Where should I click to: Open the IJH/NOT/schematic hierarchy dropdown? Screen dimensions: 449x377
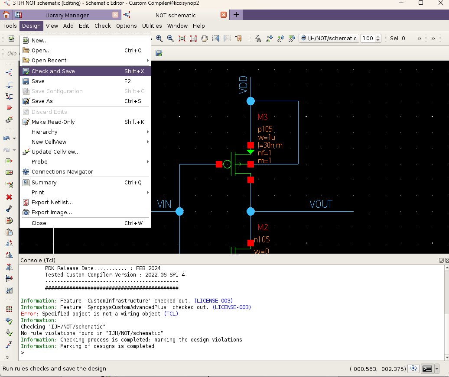pyautogui.click(x=329, y=39)
